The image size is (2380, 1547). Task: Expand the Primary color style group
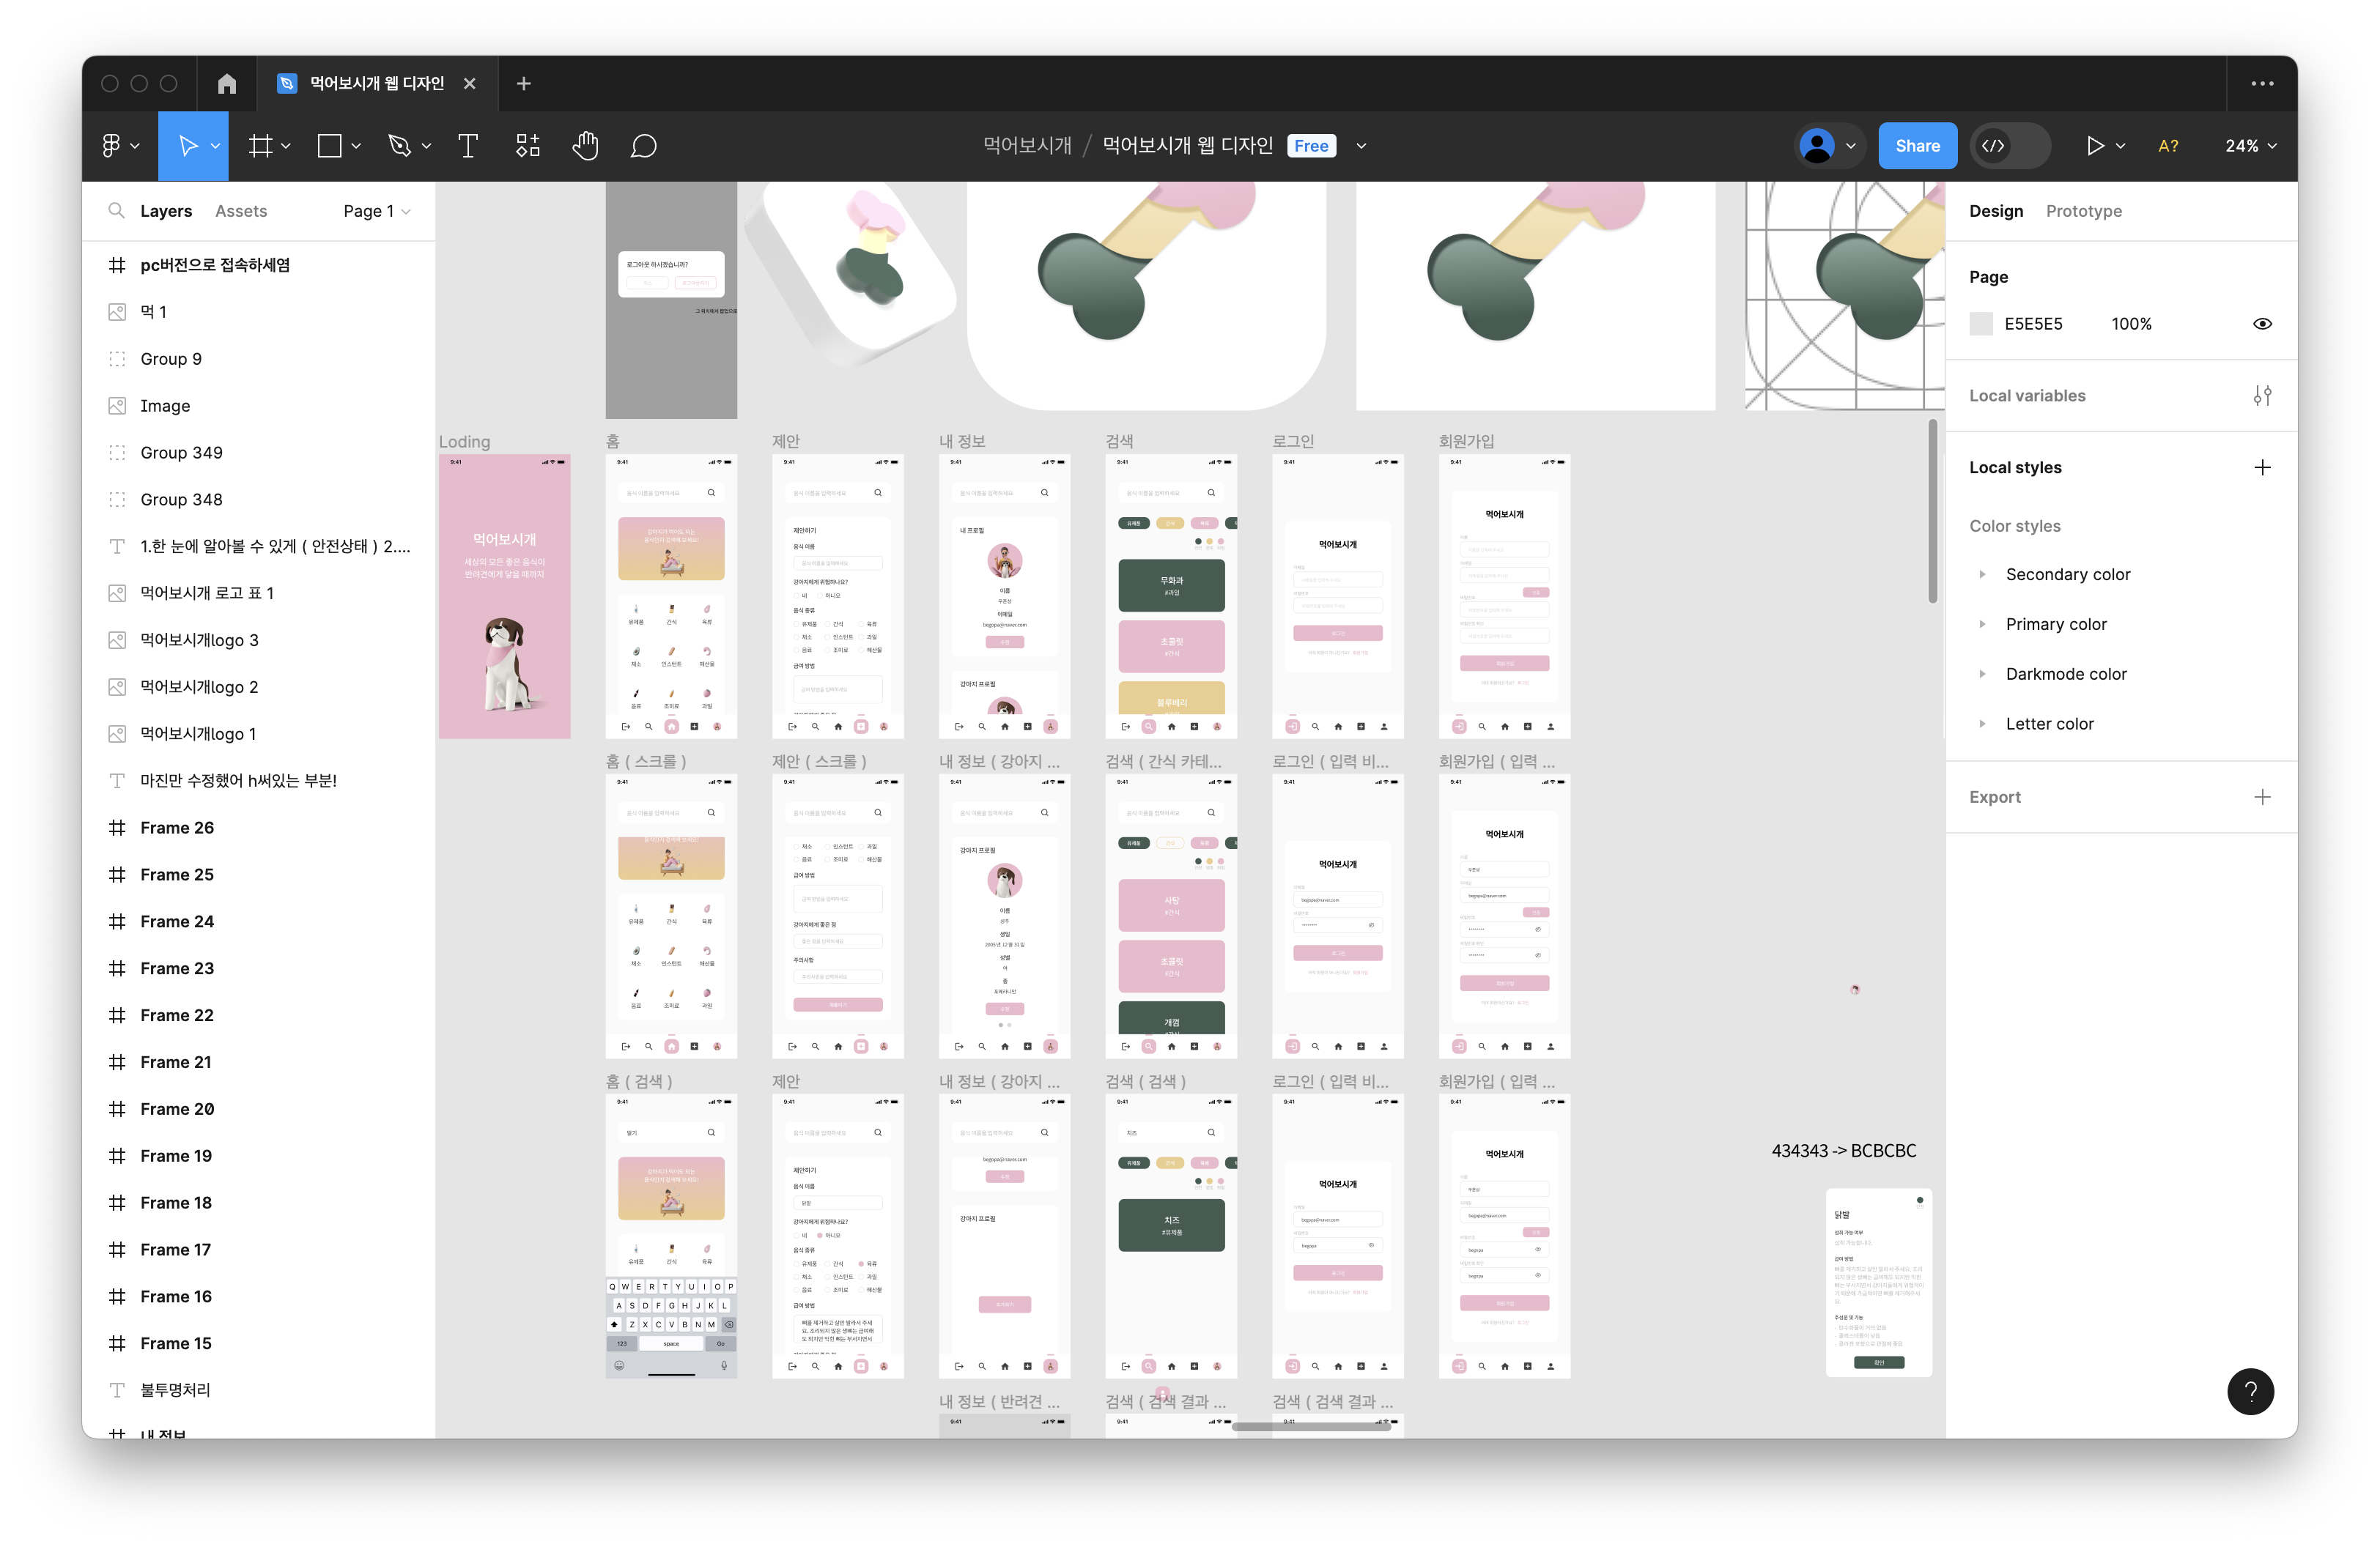(1982, 623)
